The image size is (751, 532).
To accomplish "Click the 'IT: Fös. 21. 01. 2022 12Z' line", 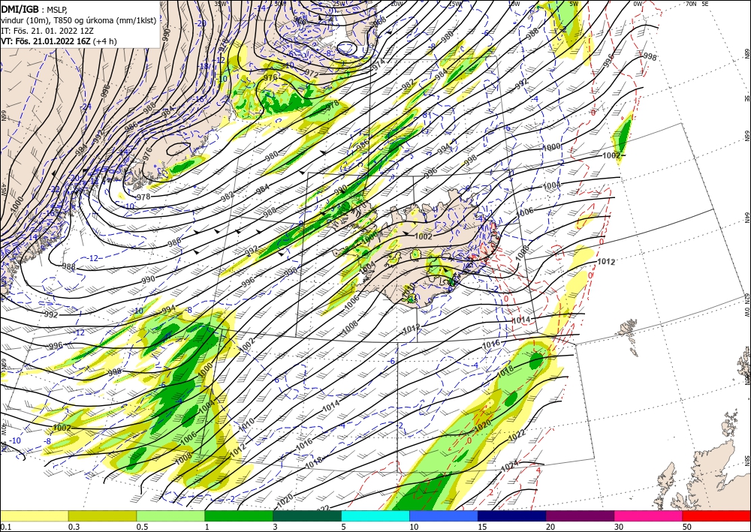I will (x=47, y=31).
